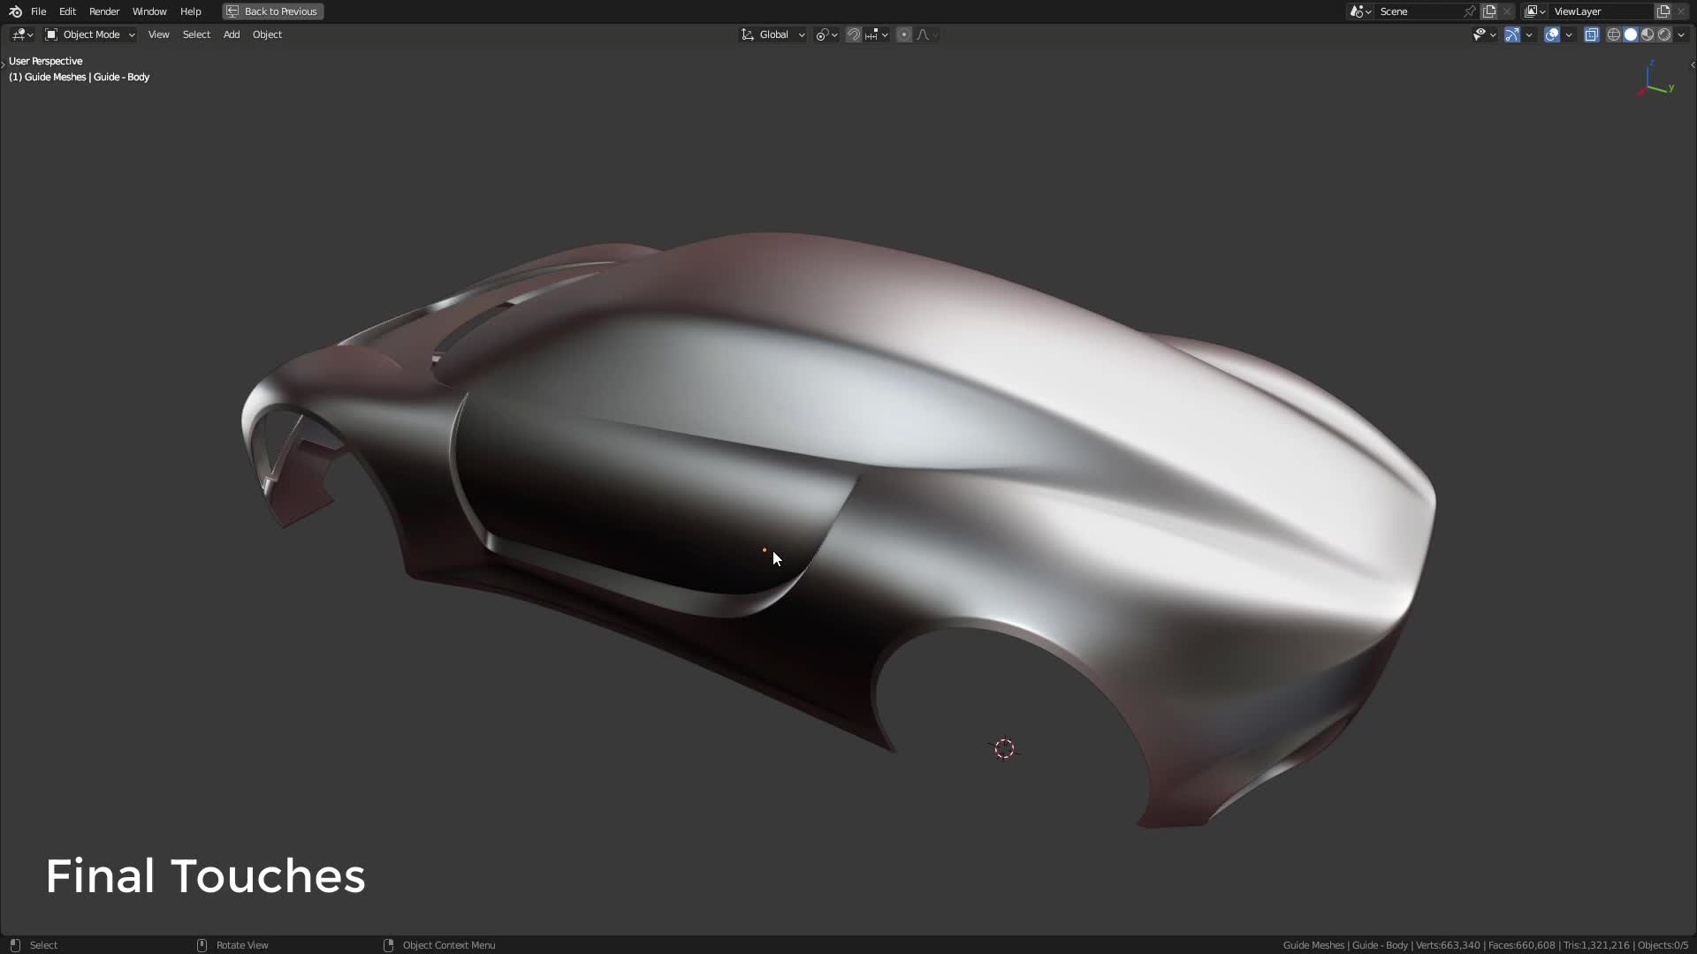Switch to material preview shading
This screenshot has width=1697, height=954.
1648,34
